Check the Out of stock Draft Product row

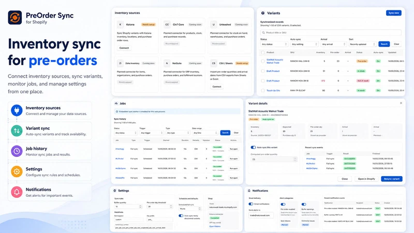click(263, 81)
